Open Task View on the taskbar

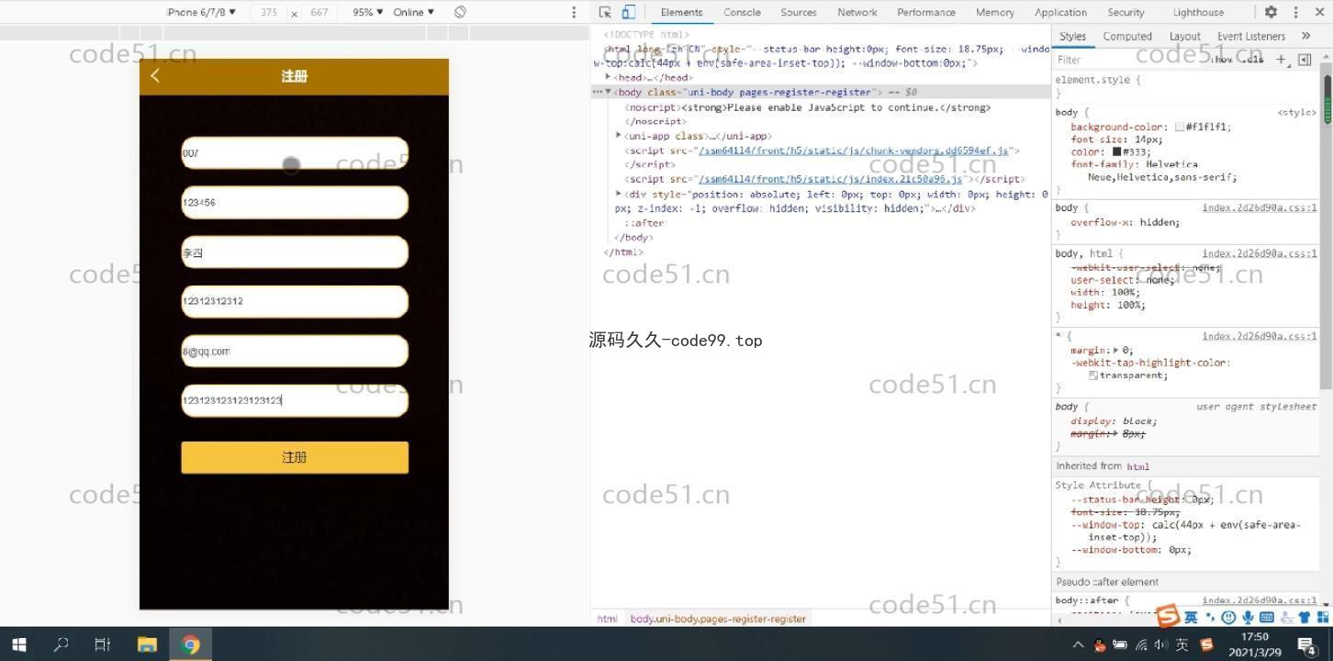[x=103, y=644]
